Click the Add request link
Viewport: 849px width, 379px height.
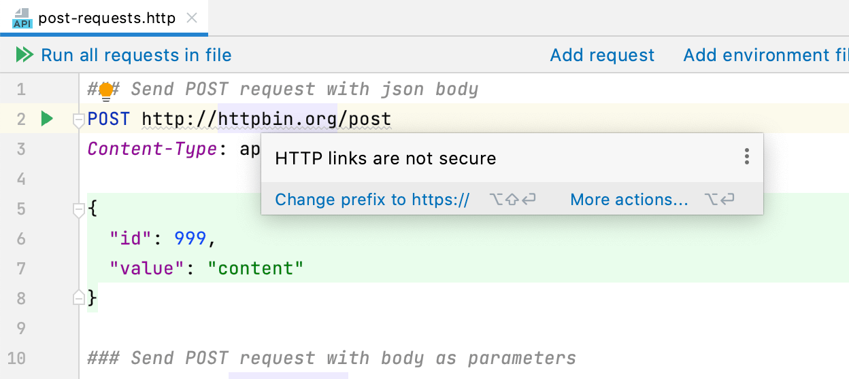[602, 55]
